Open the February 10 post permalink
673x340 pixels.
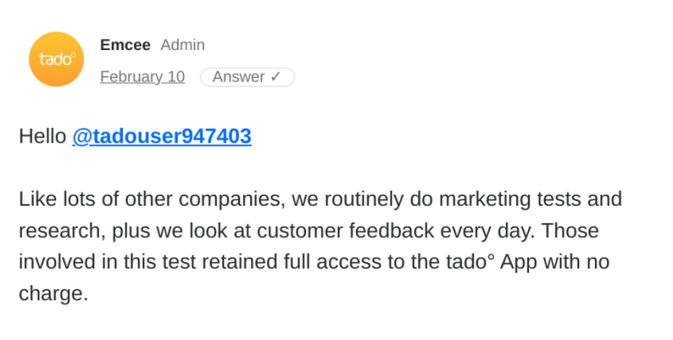[143, 76]
